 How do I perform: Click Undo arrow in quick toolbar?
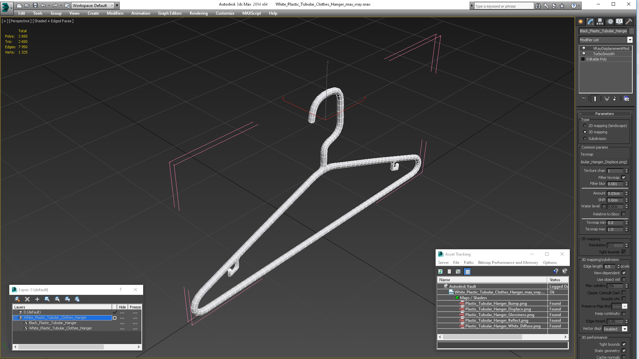tap(43, 5)
